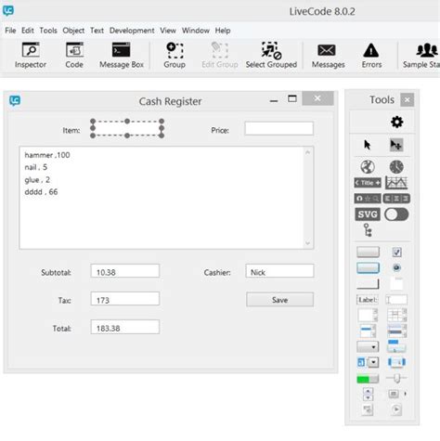This screenshot has width=440, height=441.
Task: Choose the scrolling field tool
Action: pyautogui.click(x=368, y=315)
